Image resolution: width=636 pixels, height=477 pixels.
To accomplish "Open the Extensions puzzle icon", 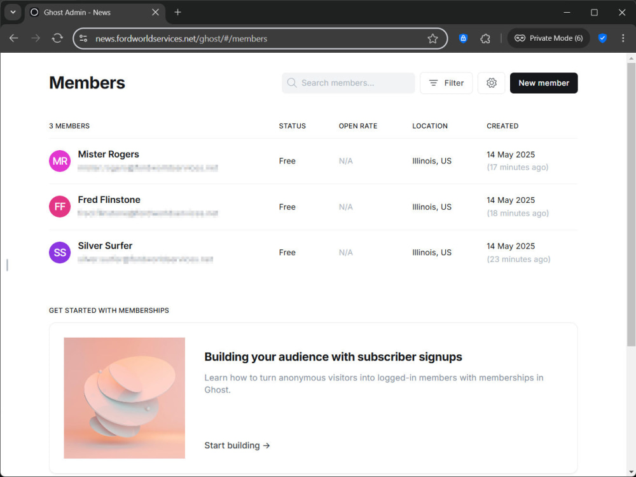I will pyautogui.click(x=485, y=38).
